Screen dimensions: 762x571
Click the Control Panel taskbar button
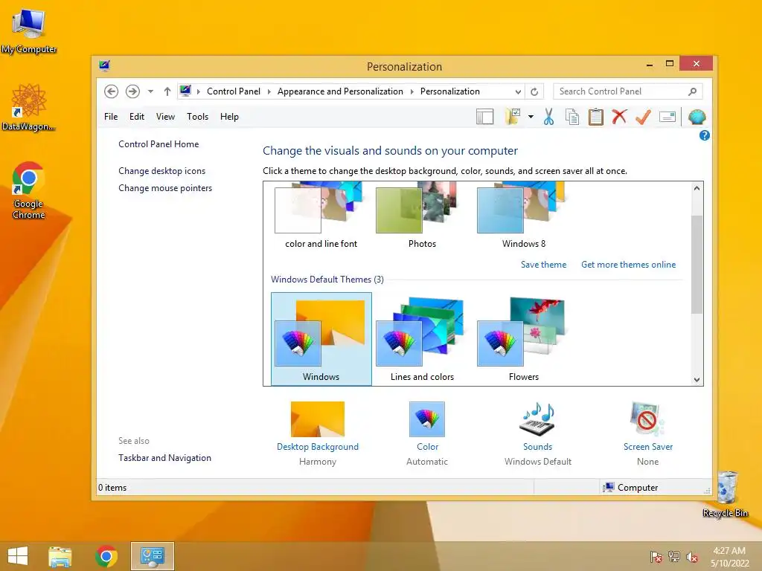point(152,556)
